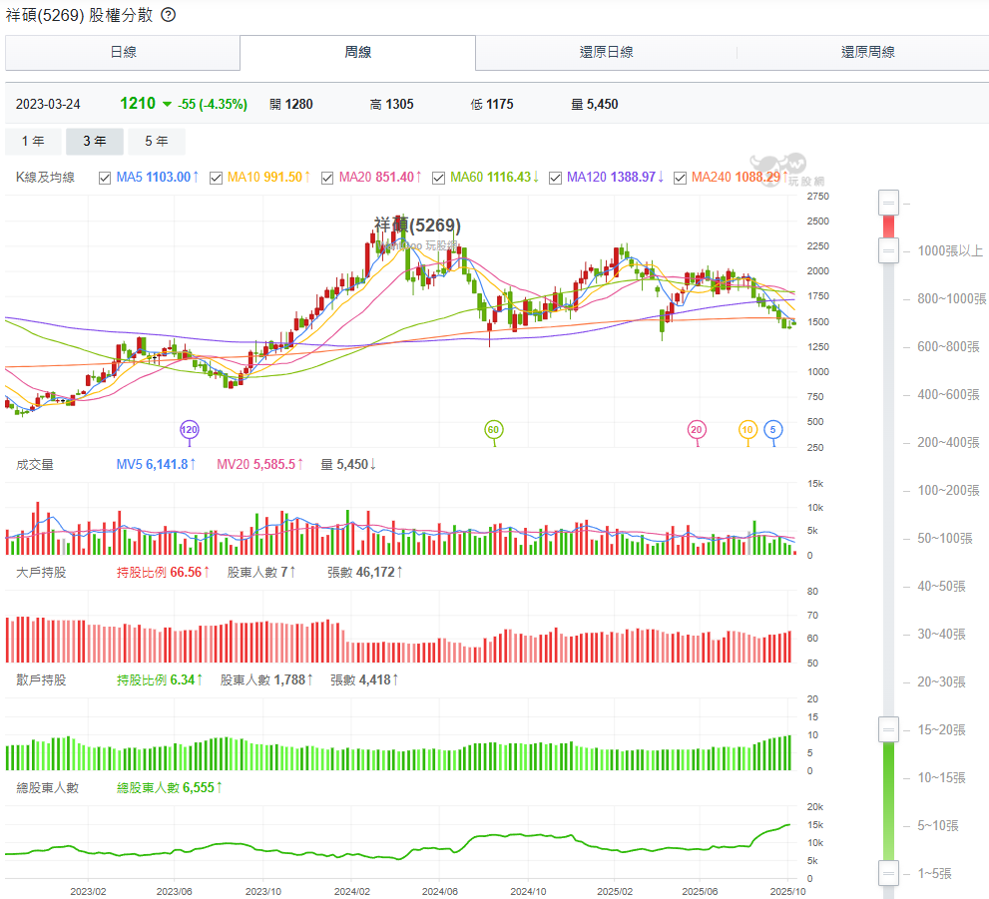Image resolution: width=989 pixels, height=899 pixels.
Task: Toggle the MA20 line checkbox
Action: tap(327, 178)
